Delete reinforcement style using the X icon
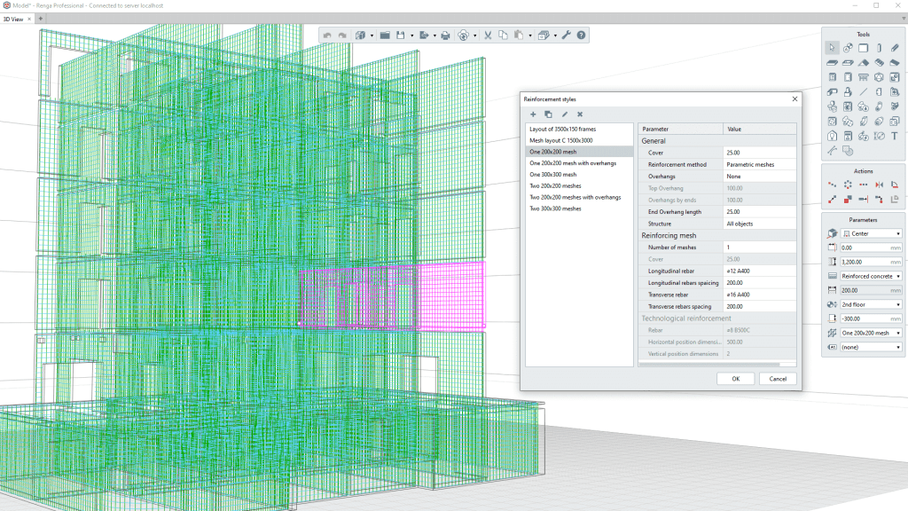Viewport: 908px width, 511px height. (579, 114)
